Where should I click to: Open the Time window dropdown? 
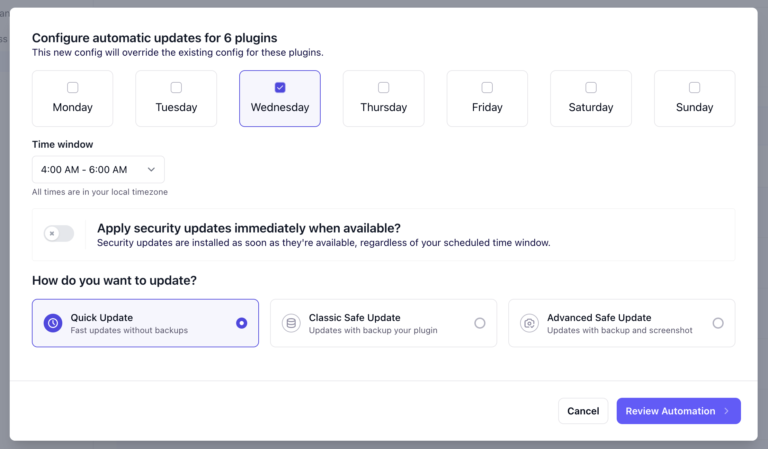[x=98, y=169]
